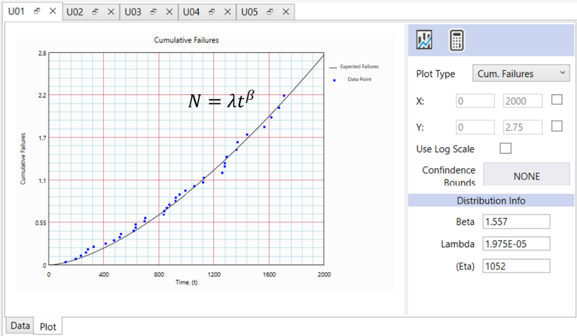The height and width of the screenshot is (336, 577).
Task: Switch to the Data tab
Action: [19, 325]
